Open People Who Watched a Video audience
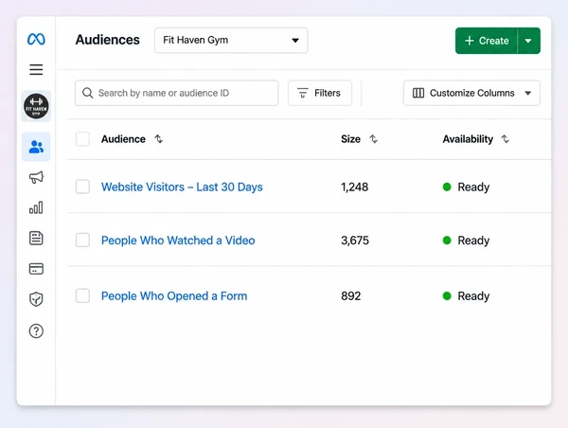The height and width of the screenshot is (428, 568). [x=178, y=241]
